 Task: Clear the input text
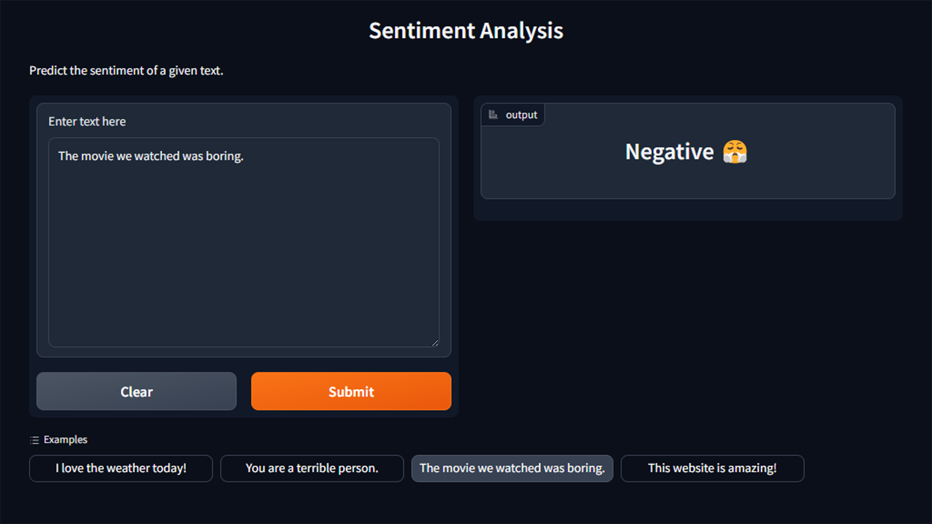137,392
